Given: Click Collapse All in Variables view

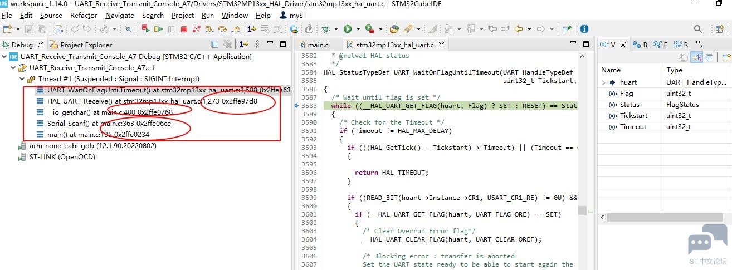Looking at the screenshot, I should pos(710,57).
